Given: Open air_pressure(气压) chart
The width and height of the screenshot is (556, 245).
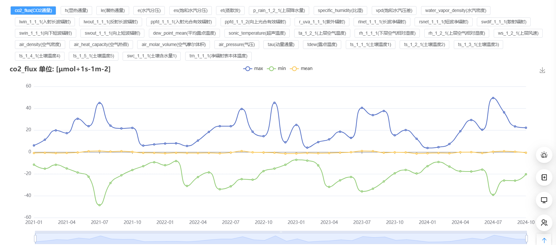Looking at the screenshot, I should [x=236, y=44].
